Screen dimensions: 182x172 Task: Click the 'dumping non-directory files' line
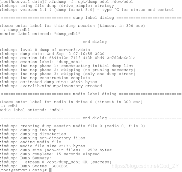pos(42,138)
